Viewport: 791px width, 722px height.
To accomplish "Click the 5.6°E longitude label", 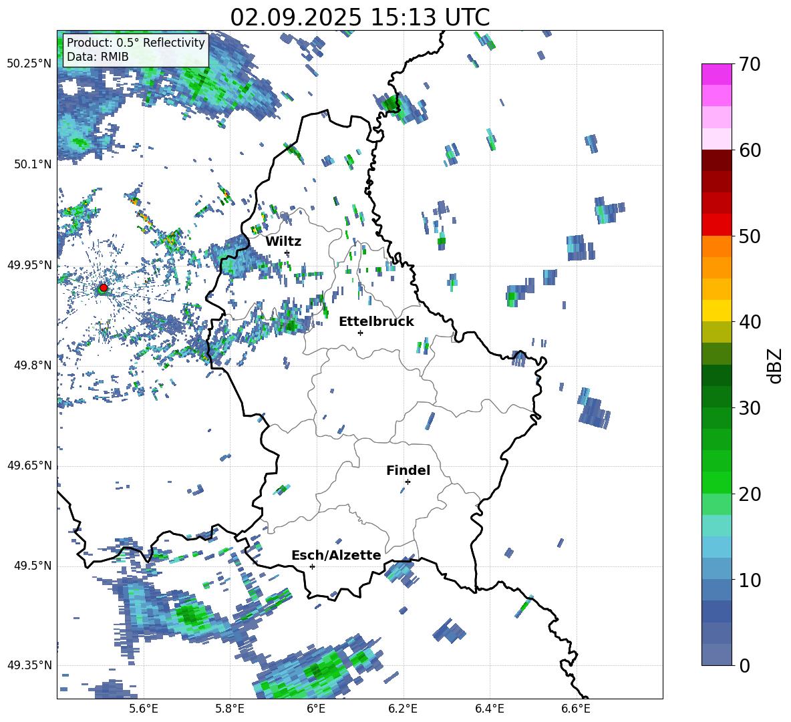I will [144, 709].
